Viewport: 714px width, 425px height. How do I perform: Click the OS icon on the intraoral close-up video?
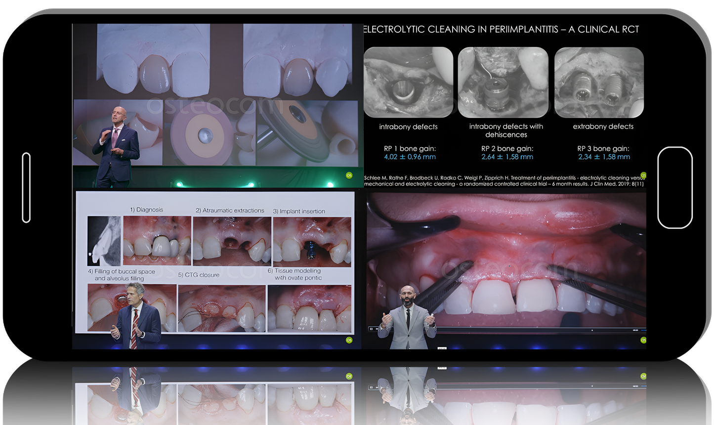tap(643, 340)
